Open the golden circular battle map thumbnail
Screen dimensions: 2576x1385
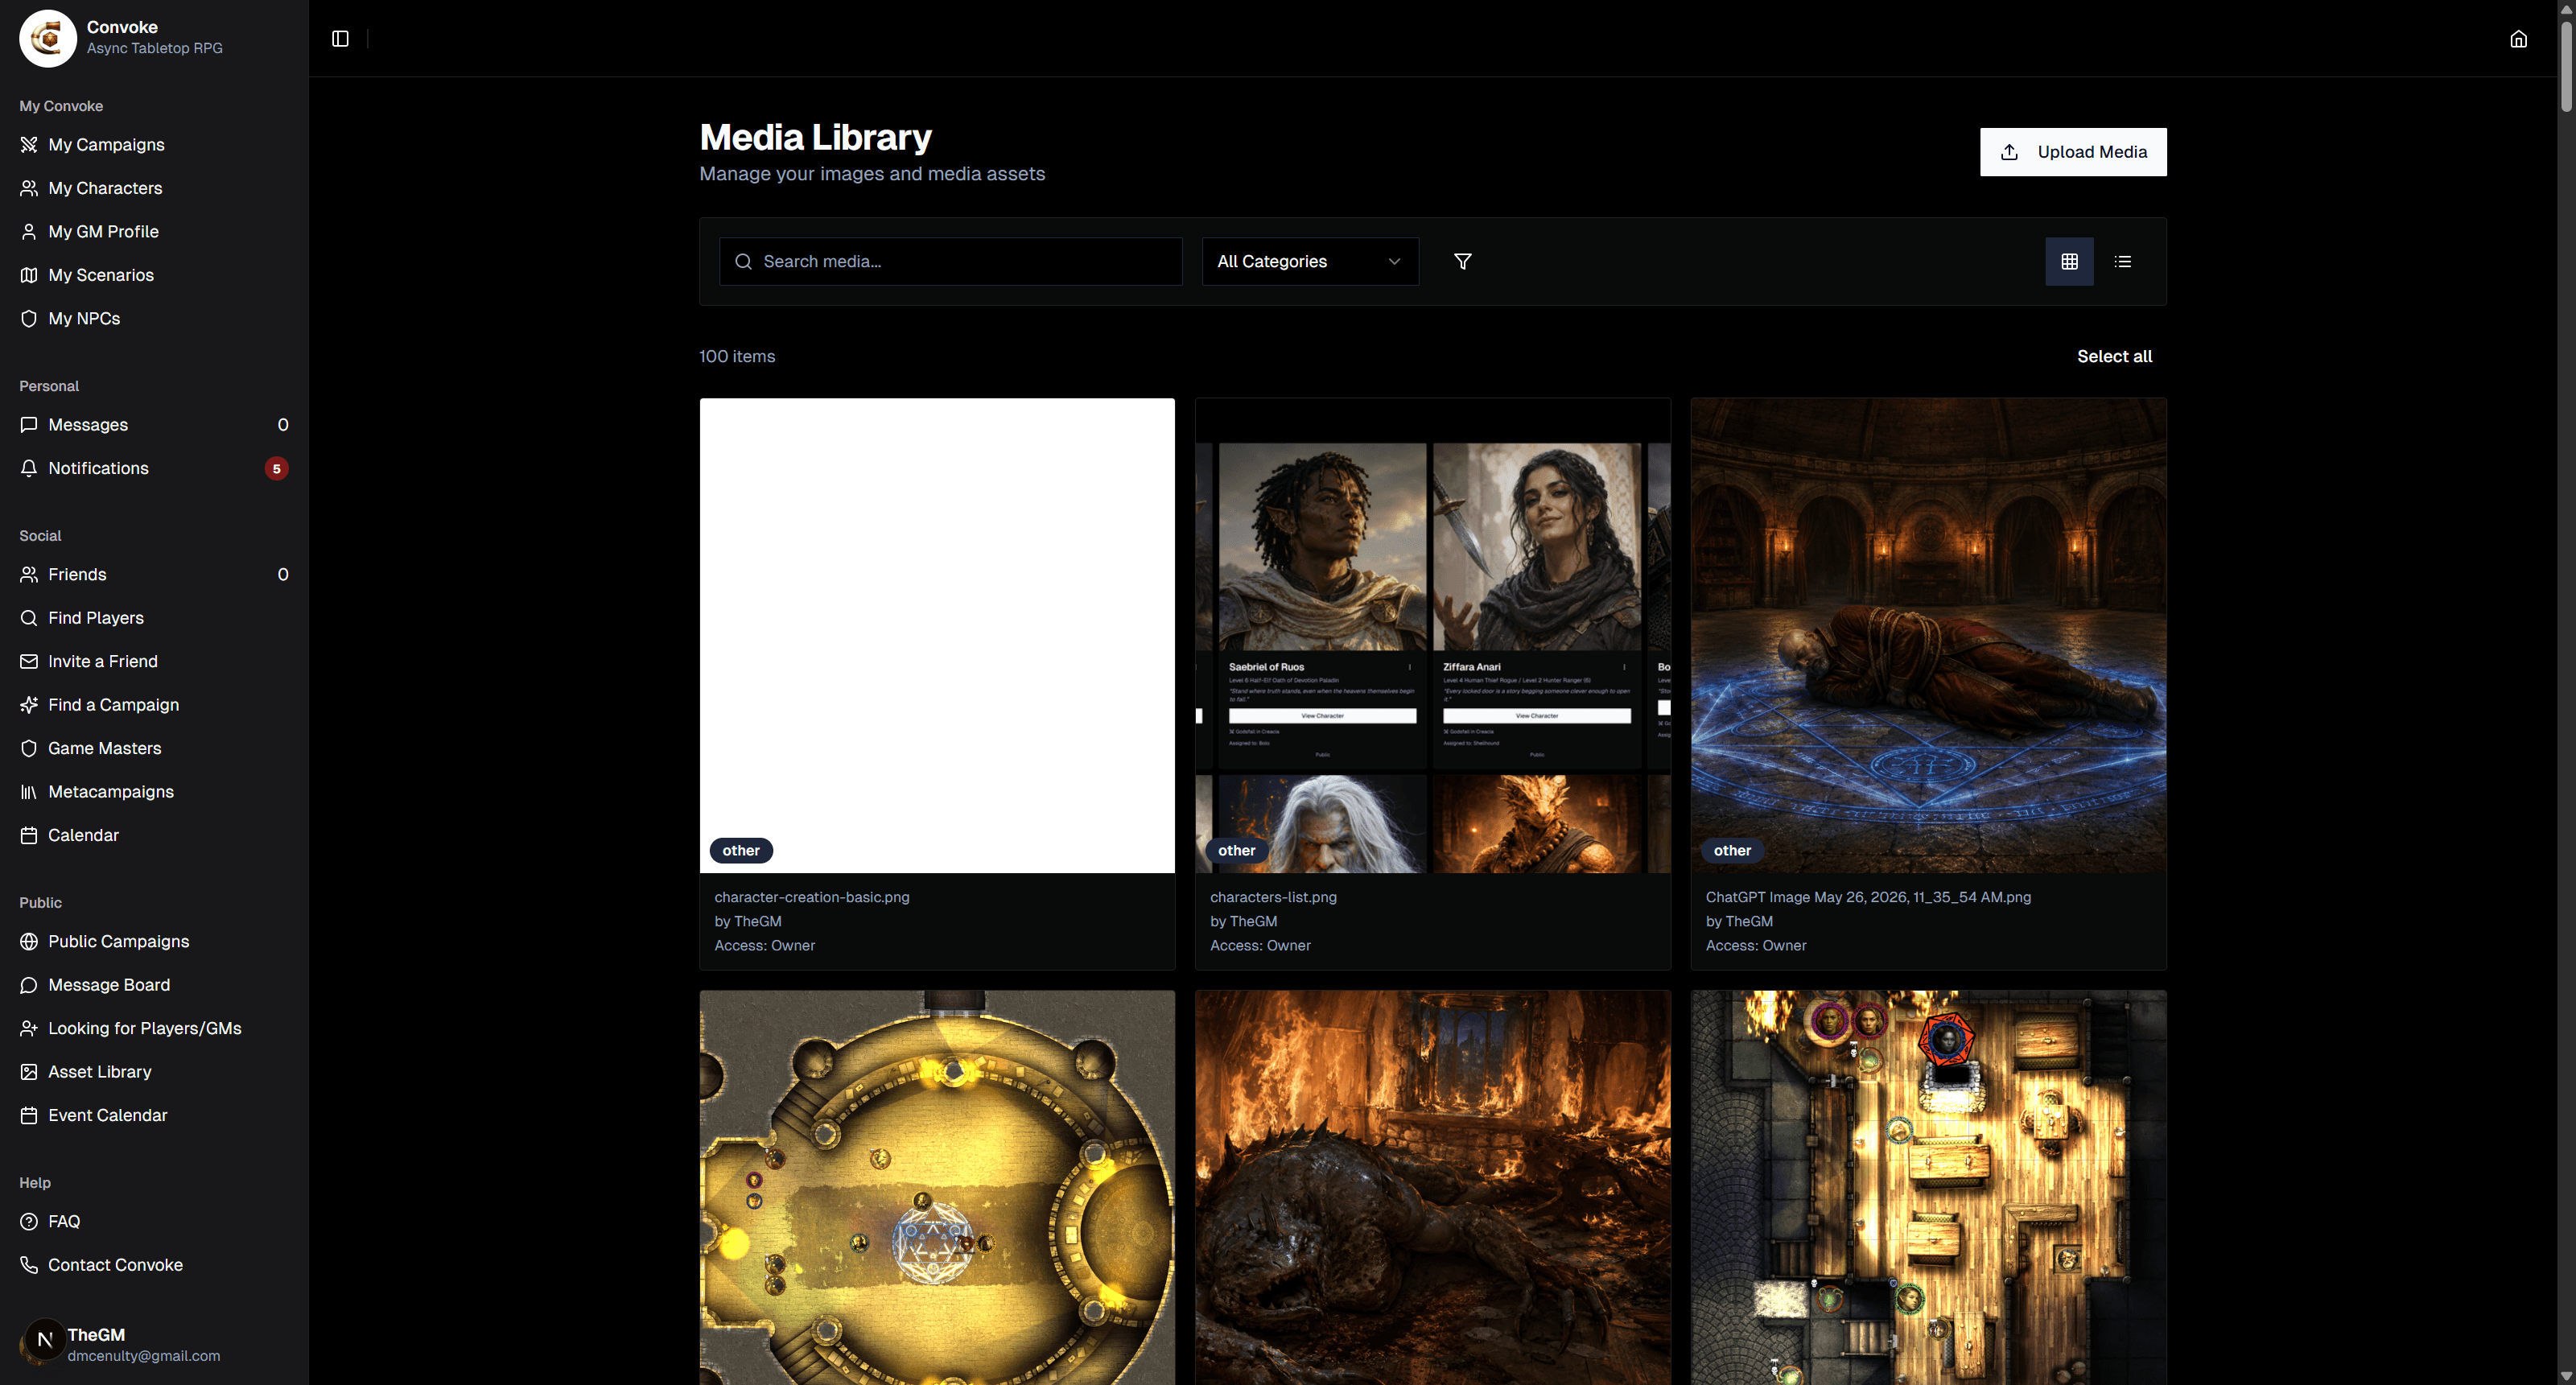(x=937, y=1188)
